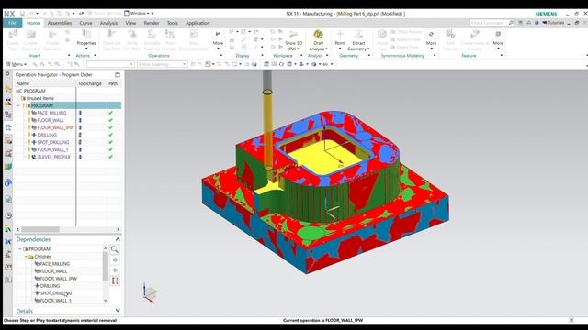
Task: Open the Synchronous Modeling More dropdown
Action: 431,38
